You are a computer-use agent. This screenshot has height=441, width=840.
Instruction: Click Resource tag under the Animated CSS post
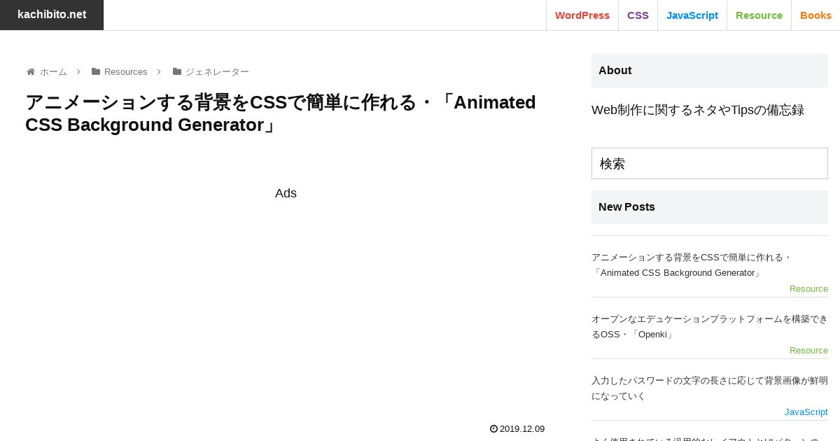(x=808, y=288)
